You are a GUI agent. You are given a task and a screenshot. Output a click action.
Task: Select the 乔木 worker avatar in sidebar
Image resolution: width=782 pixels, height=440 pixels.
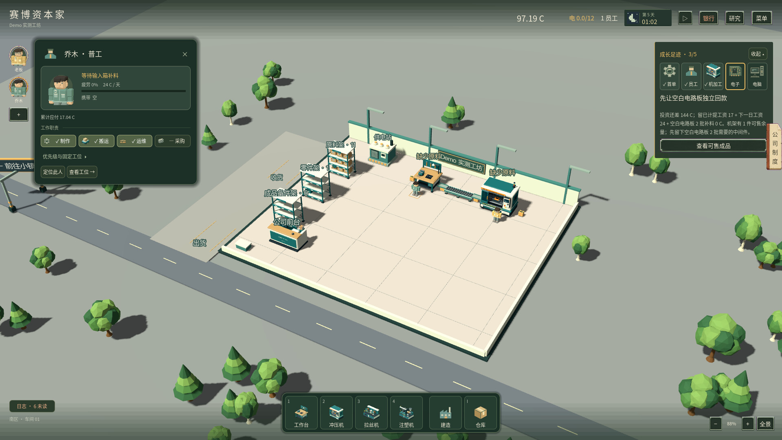[x=19, y=87]
